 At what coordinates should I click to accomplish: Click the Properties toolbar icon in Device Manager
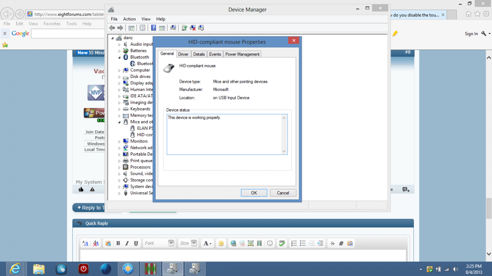(x=142, y=28)
